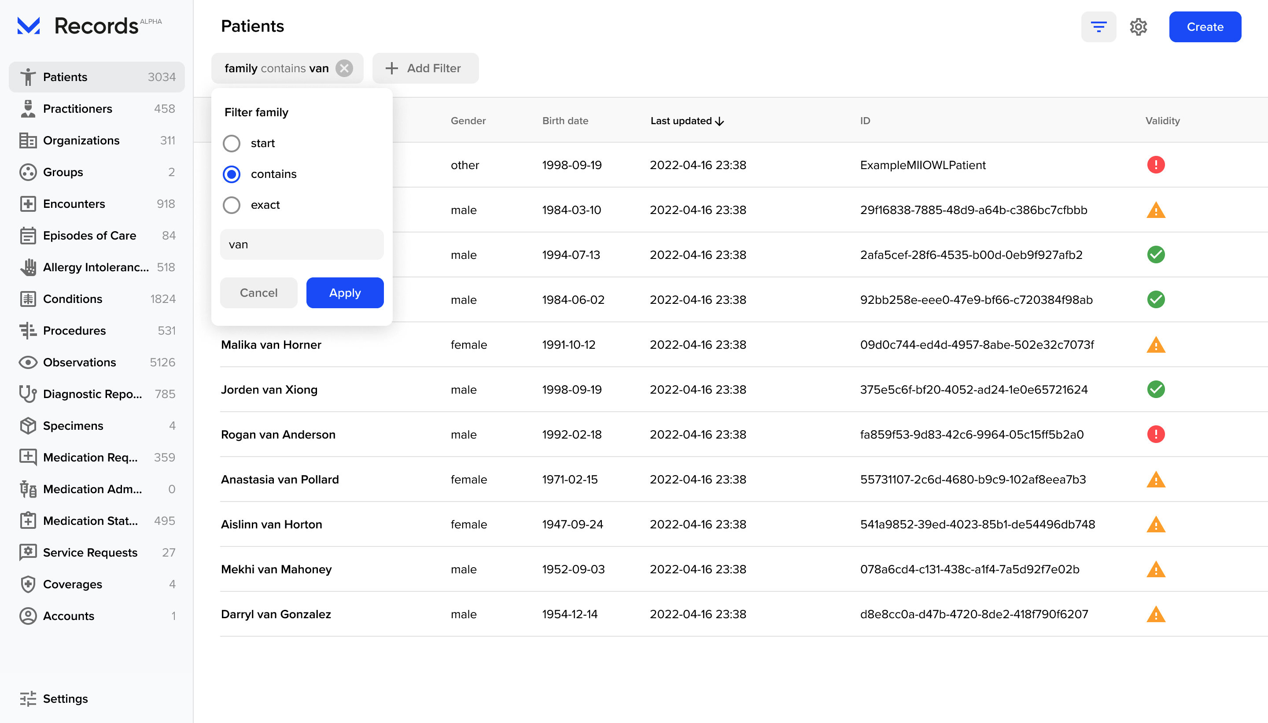Open patient Anastasia van Pollard
Screen dimensions: 1268x723
pyautogui.click(x=280, y=480)
